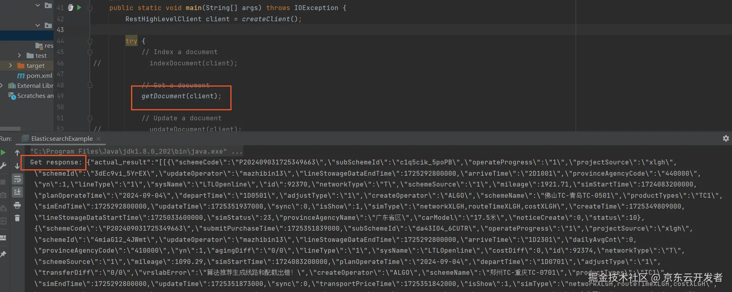This screenshot has height=292, width=732.
Task: Click console line starting with provinceAgencyCode
Action: 359,251
